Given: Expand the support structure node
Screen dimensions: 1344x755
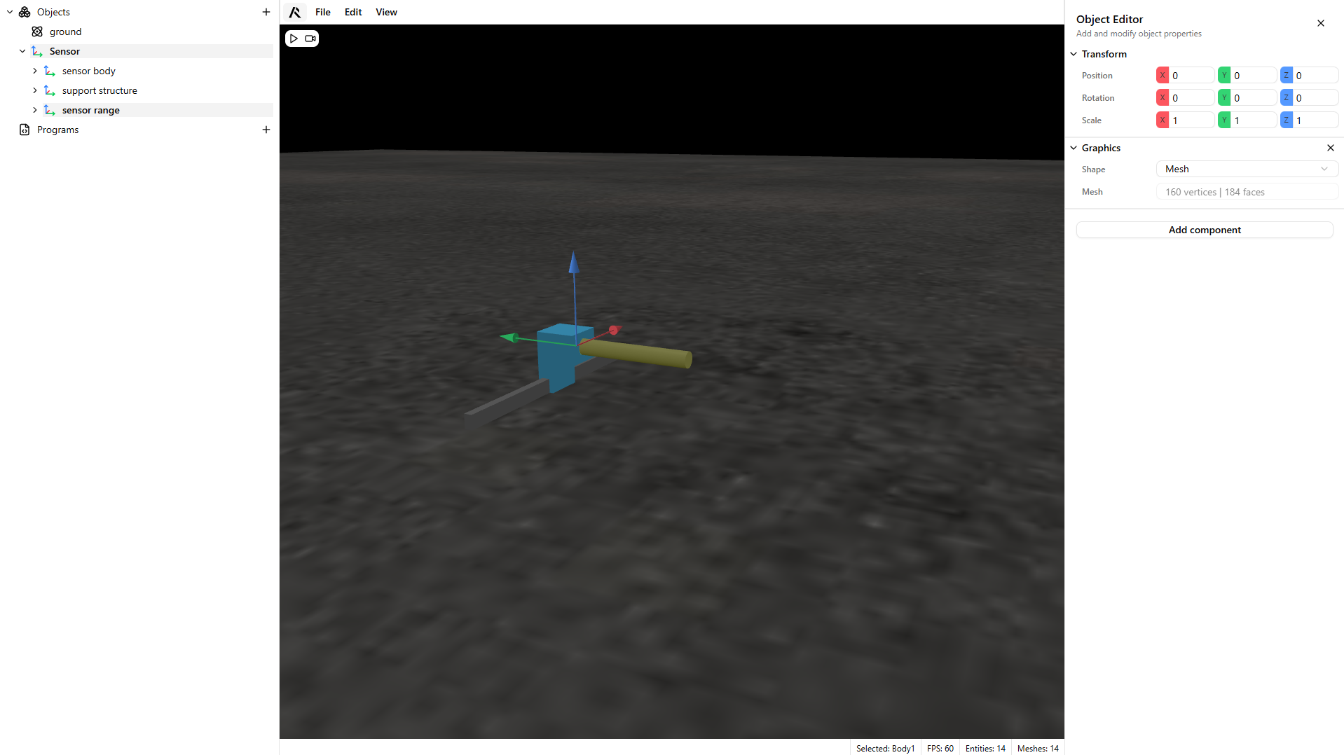Looking at the screenshot, I should pos(35,90).
